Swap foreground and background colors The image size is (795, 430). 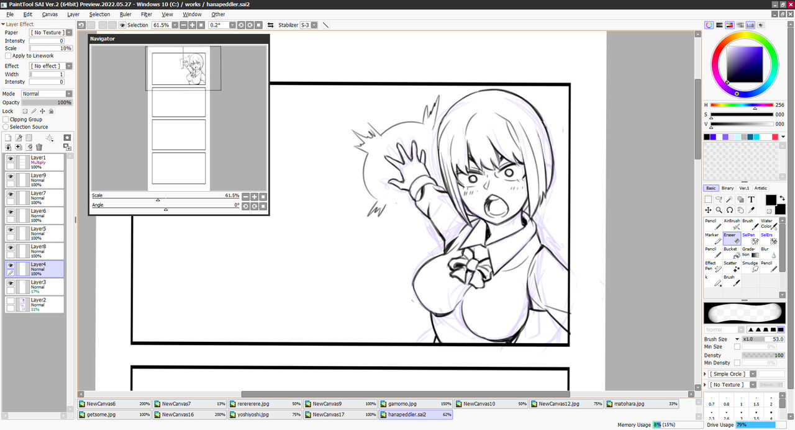[781, 198]
